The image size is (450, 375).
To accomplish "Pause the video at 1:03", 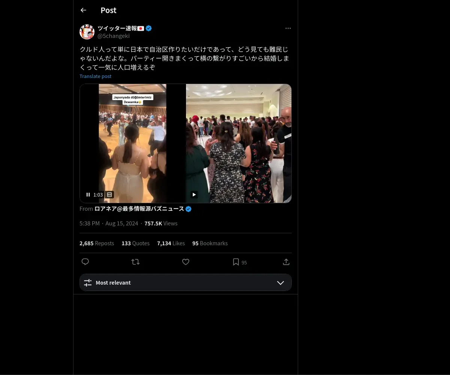I will pyautogui.click(x=88, y=195).
